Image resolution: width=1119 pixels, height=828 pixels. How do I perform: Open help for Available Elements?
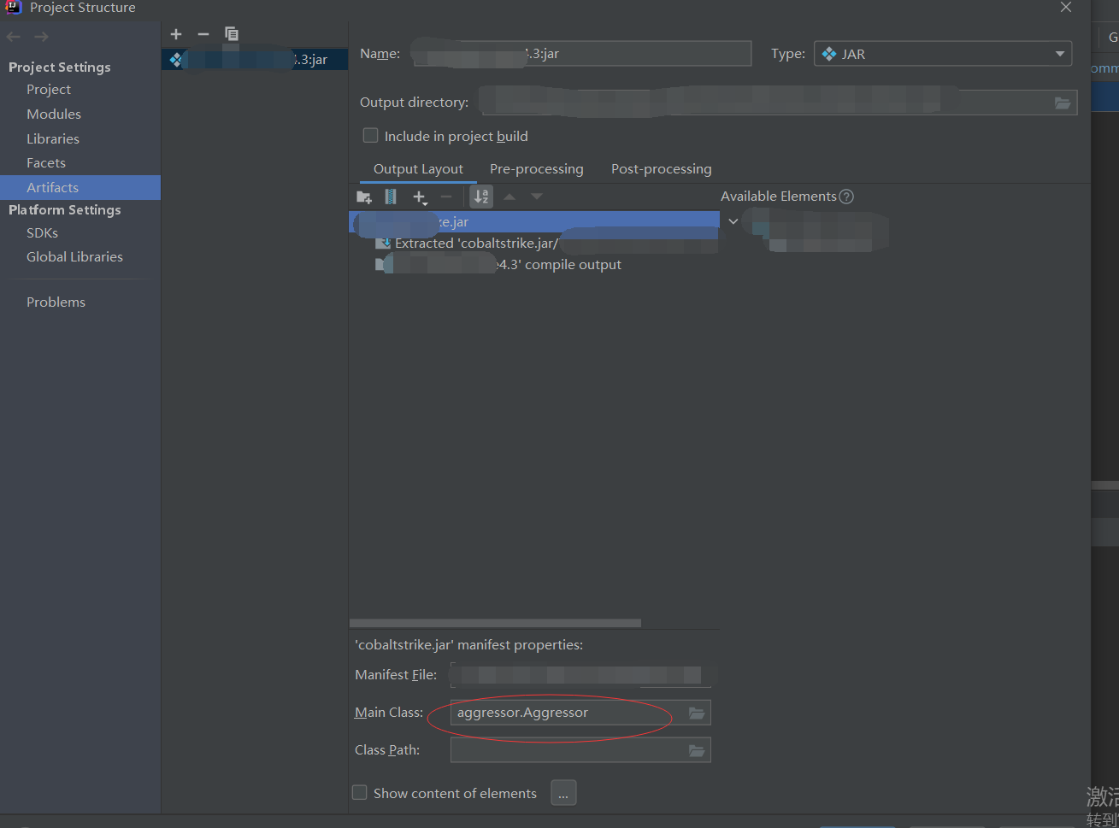coord(846,197)
